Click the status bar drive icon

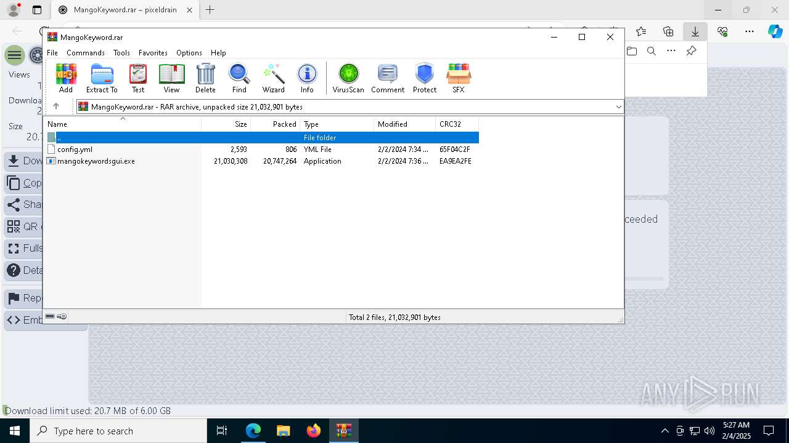50,316
